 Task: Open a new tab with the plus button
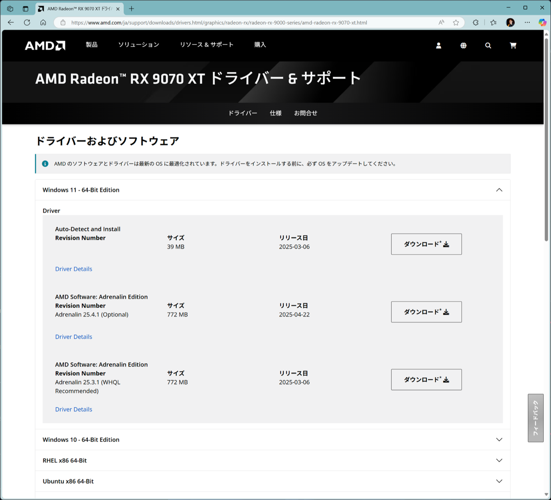tap(131, 8)
